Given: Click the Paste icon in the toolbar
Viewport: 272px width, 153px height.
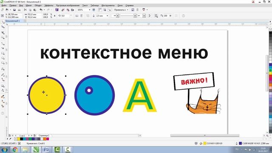Looking at the screenshot, I should 35,10.
